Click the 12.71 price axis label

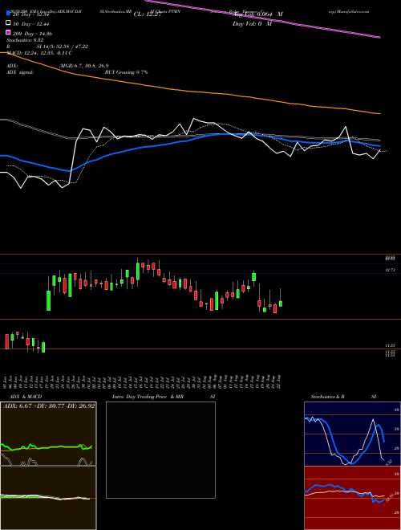click(x=391, y=270)
